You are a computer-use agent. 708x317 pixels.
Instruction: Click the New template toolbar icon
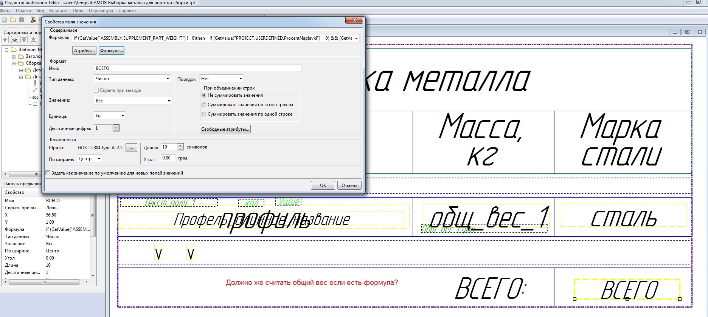(x=5, y=20)
